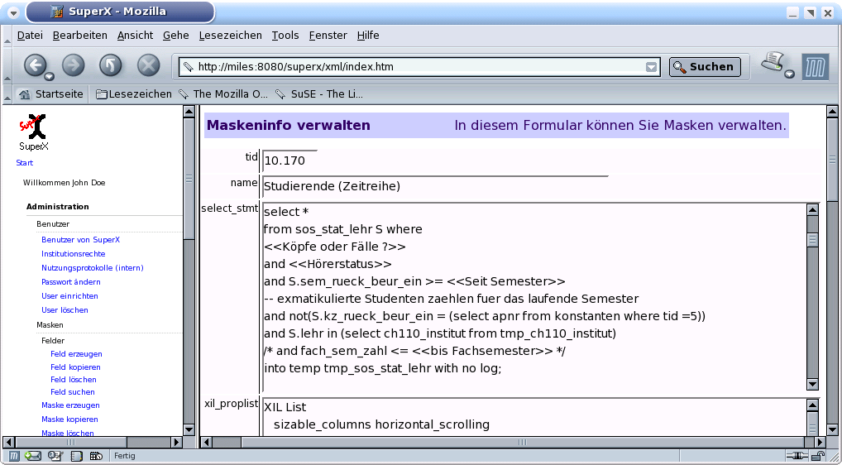The image size is (842, 465).
Task: Click xil_proplist scrollbar up arrow
Action: (812, 405)
